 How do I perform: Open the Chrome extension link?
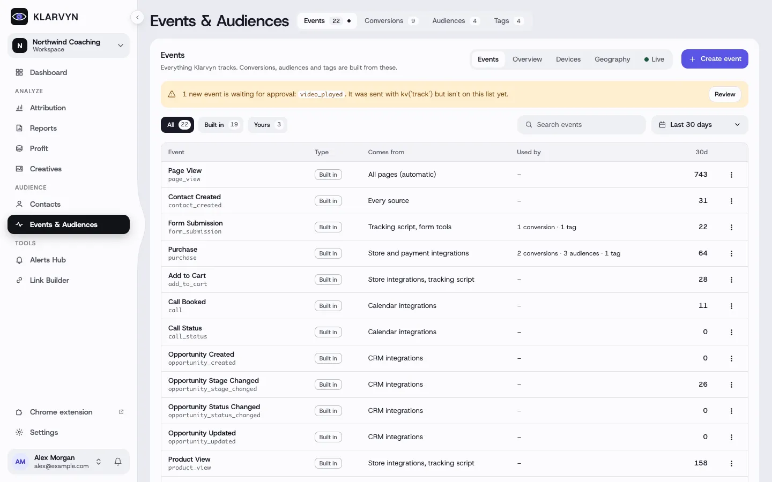(69, 412)
